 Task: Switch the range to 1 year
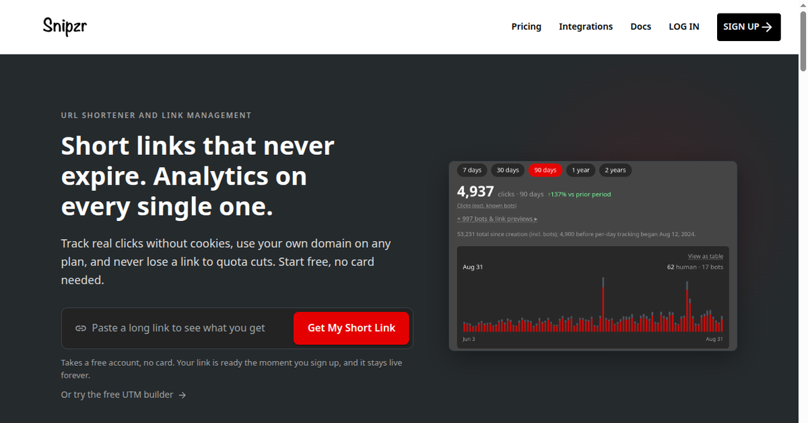coord(580,170)
